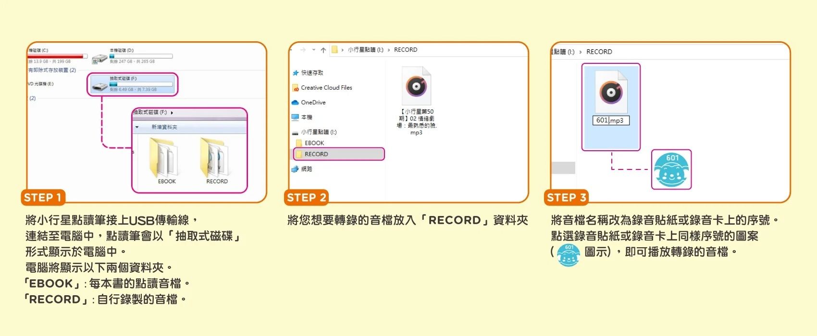Open the EBOOK folder icon in Step 1
Screen dimensions: 817x336
(162, 157)
